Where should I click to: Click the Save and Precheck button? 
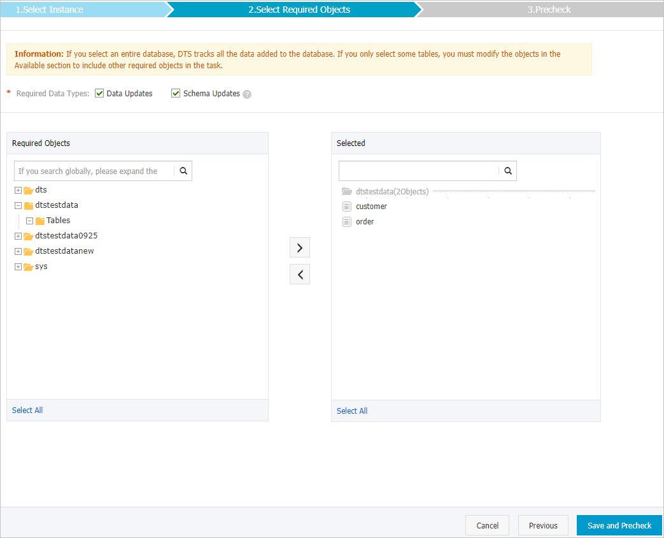(x=618, y=525)
